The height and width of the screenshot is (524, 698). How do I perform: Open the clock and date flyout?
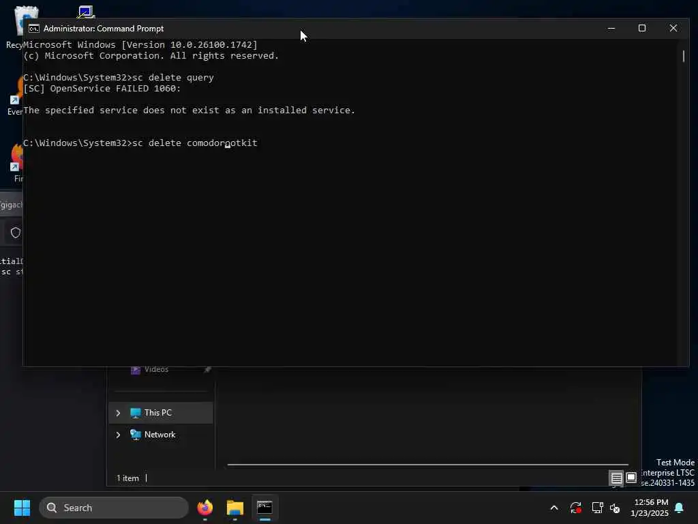pos(650,508)
